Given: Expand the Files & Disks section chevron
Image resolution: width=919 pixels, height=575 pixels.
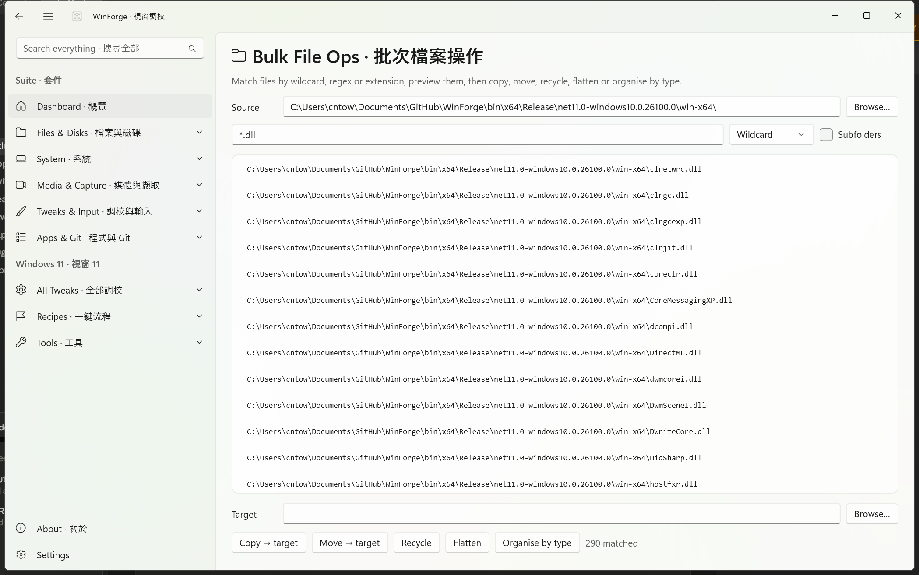Looking at the screenshot, I should coord(199,132).
